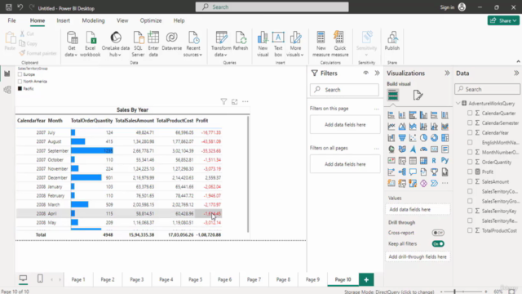Image resolution: width=522 pixels, height=294 pixels.
Task: Check the CalendarYear field
Action: pos(470,132)
